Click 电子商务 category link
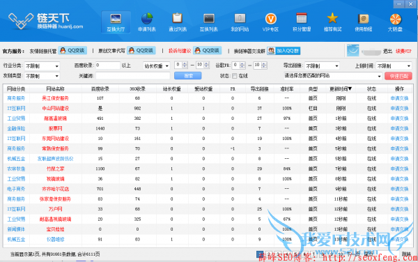This screenshot has height=262, width=418. (x=16, y=189)
